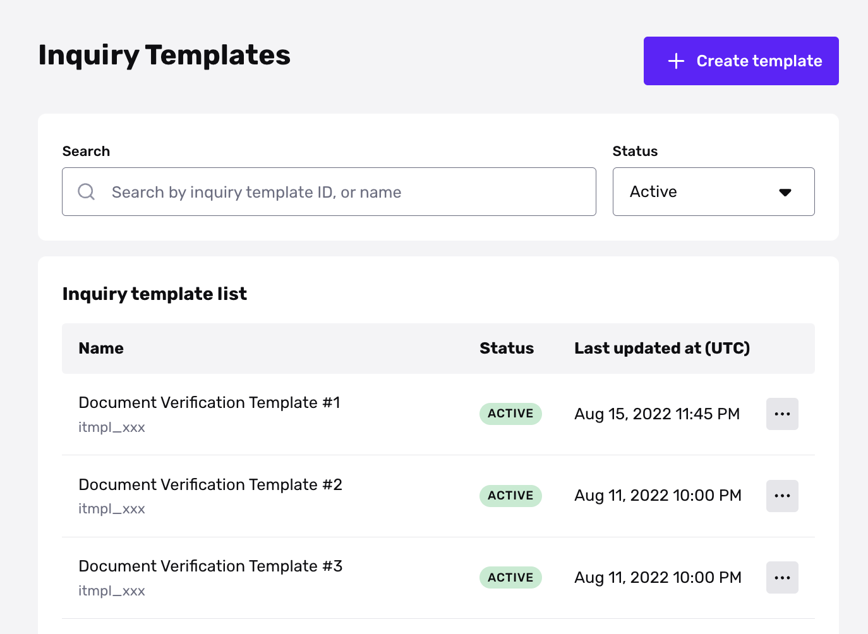
Task: Click inside the search input field
Action: pyautogui.click(x=329, y=191)
